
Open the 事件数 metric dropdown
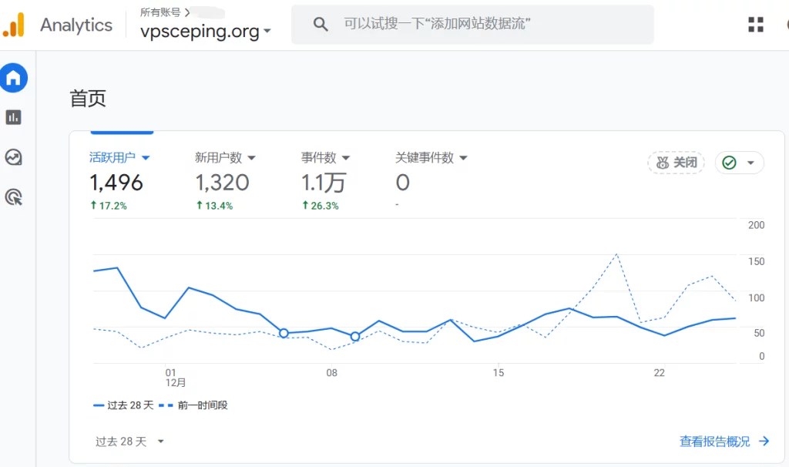[325, 157]
